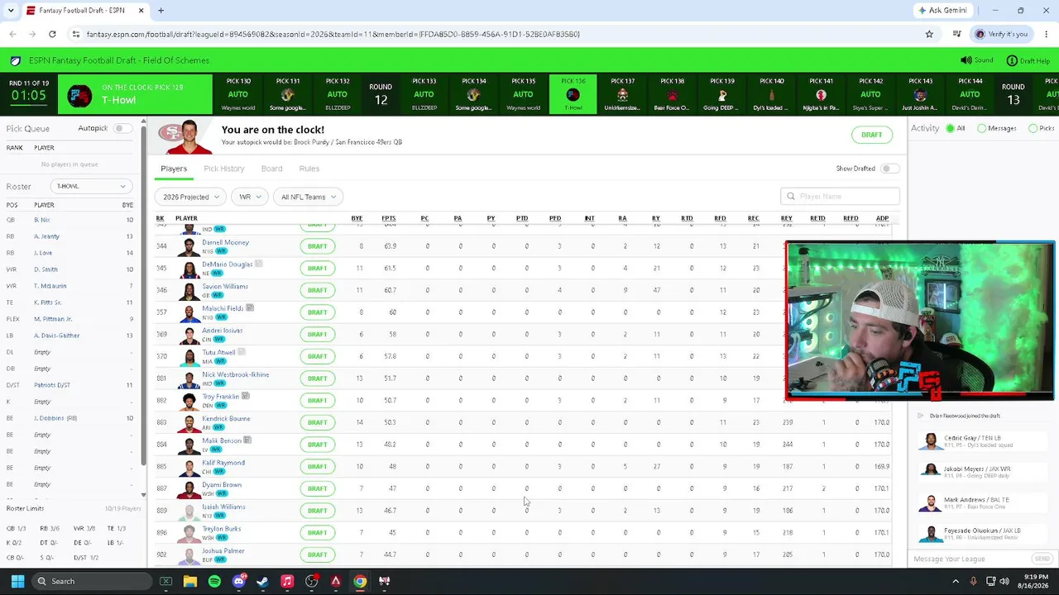1059x595 pixels.
Task: Click the ESPN shield logo in header
Action: click(x=16, y=60)
